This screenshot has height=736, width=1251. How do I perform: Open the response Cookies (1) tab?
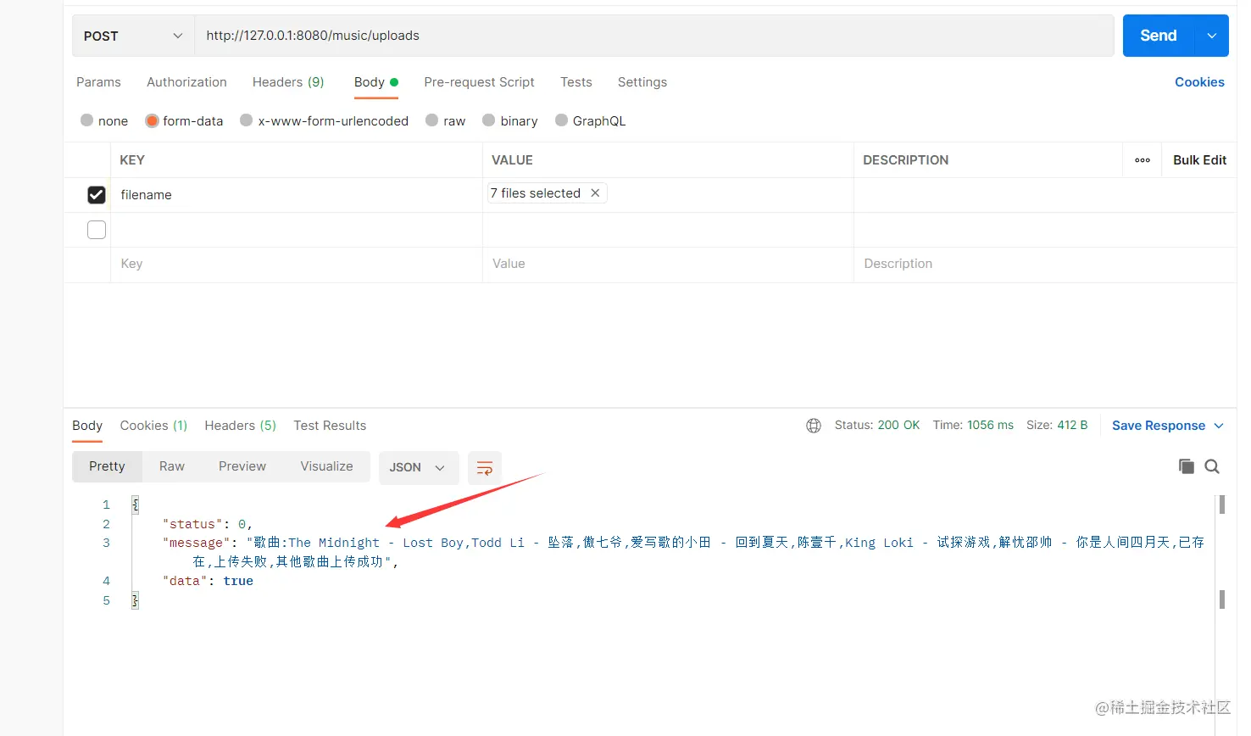(x=153, y=426)
